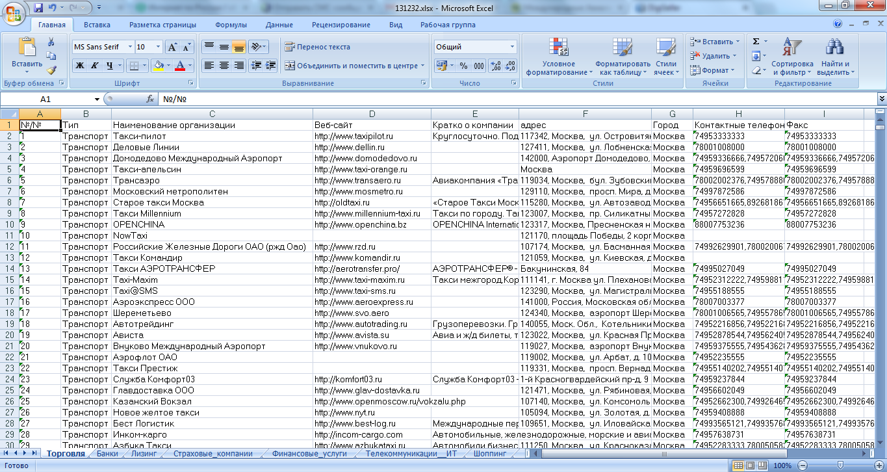Decrease cell indent
887x472 pixels.
coord(255,66)
